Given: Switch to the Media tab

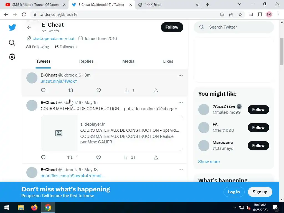Looking at the screenshot, I should 128,61.
